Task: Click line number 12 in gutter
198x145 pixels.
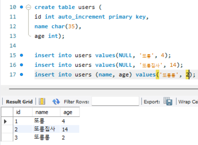Action: [13, 27]
